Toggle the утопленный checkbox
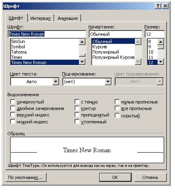The width and height of the screenshot is (175, 192). coord(77,121)
